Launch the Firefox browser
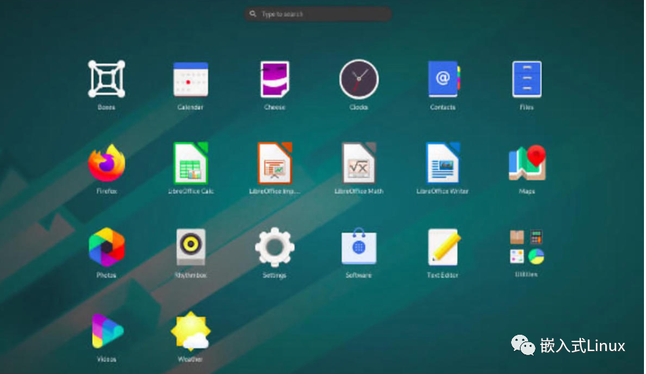Viewport: 646px width, 374px height. (106, 163)
